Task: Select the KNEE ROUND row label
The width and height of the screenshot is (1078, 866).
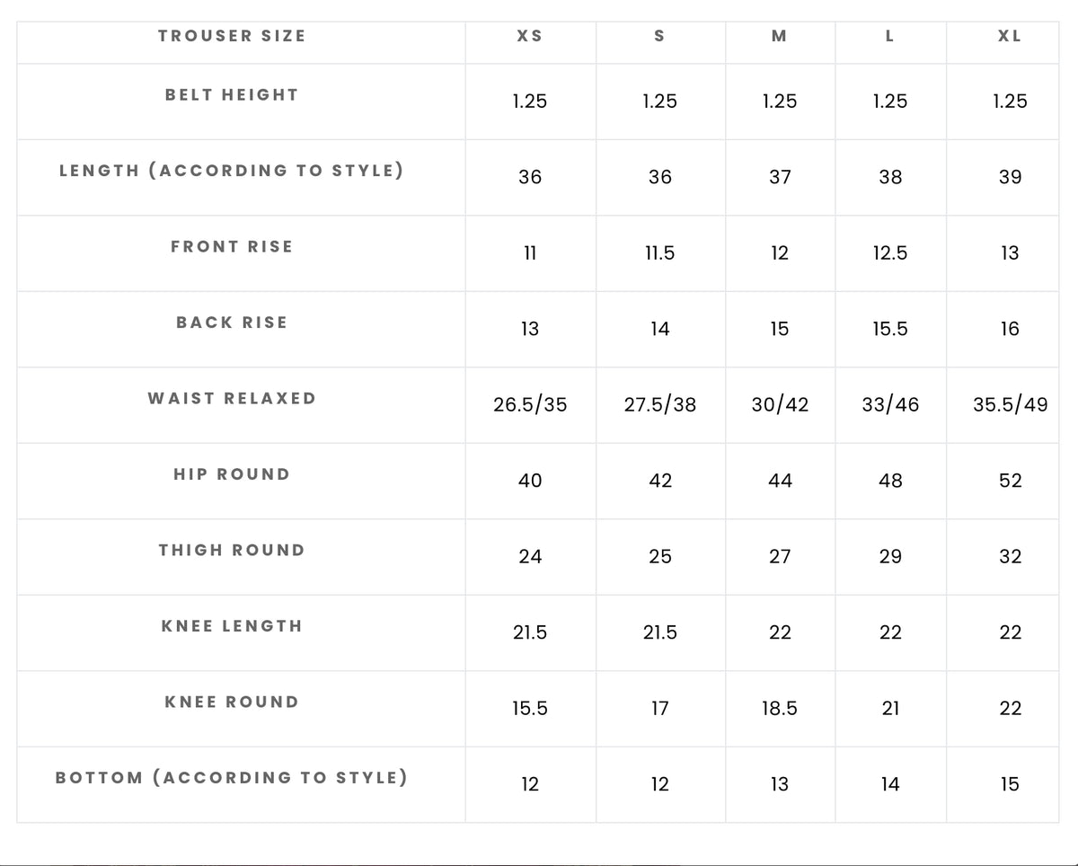Action: 232,702
